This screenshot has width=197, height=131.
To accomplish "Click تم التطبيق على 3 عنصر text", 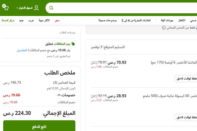I will 58,56.
